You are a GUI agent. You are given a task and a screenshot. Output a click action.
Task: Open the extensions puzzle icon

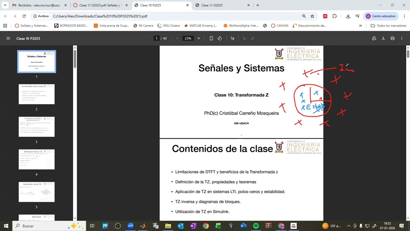point(335,16)
